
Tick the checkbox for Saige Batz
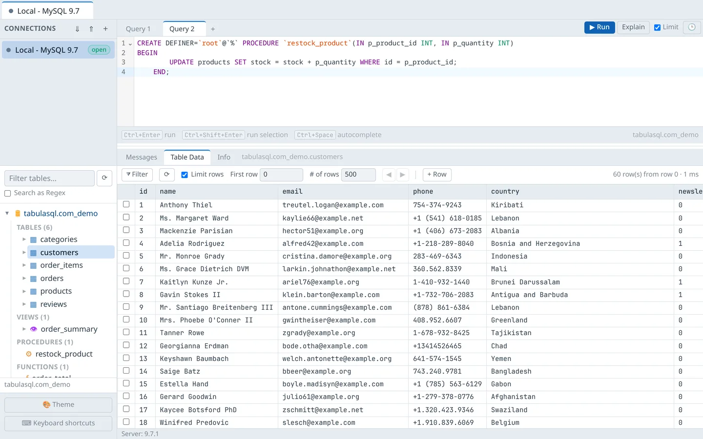(x=126, y=370)
